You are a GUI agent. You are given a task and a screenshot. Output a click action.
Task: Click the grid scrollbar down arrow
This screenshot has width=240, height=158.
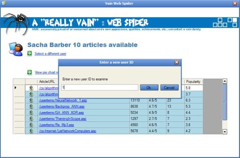point(224,132)
